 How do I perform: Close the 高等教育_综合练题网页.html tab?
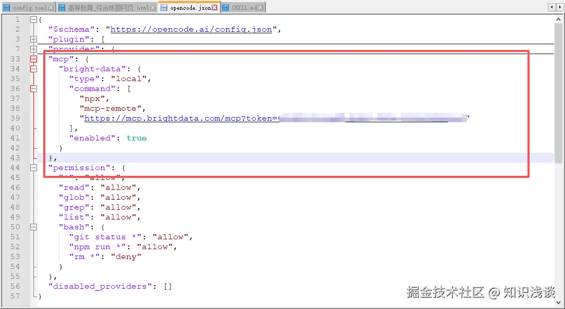[x=153, y=8]
